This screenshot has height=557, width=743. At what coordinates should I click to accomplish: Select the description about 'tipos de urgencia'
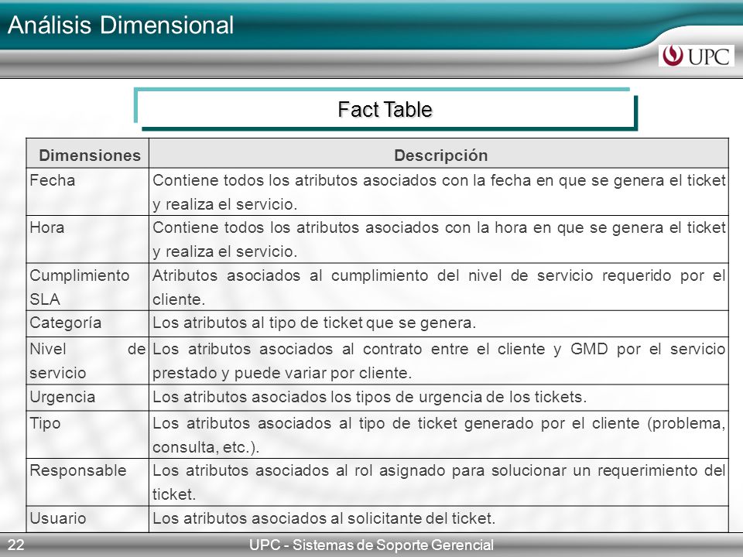click(370, 397)
